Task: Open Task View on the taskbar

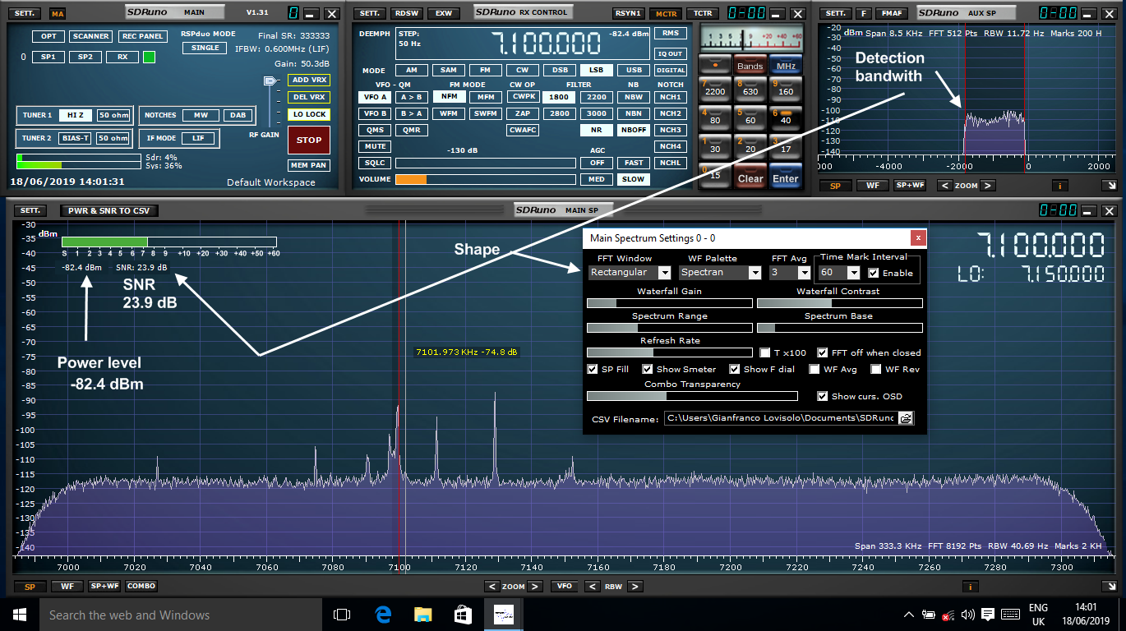Action: pos(342,615)
